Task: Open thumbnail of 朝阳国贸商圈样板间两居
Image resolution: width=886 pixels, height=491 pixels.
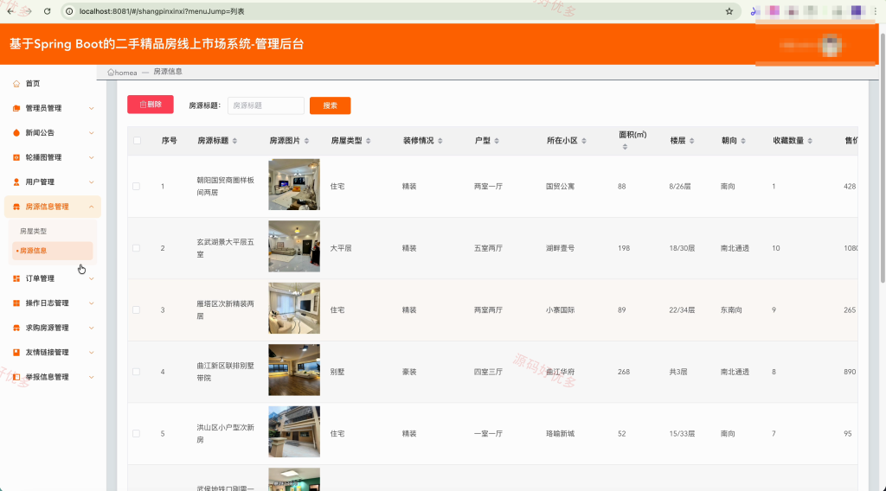Action: 294,184
